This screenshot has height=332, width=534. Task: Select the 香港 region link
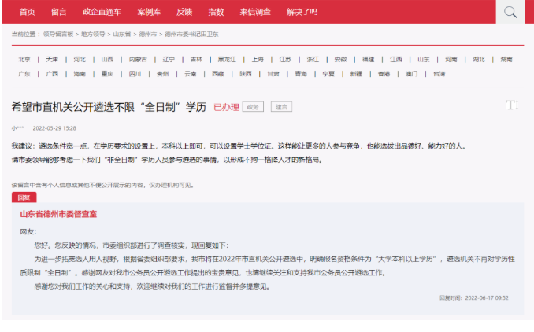click(384, 74)
